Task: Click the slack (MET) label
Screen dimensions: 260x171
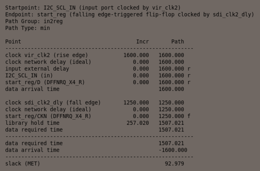Action: [x=23, y=163]
